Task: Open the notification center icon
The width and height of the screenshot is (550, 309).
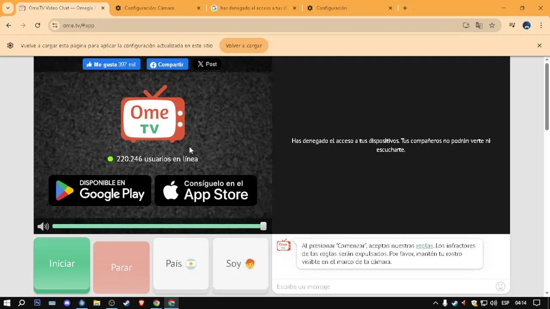Action: 536,303
